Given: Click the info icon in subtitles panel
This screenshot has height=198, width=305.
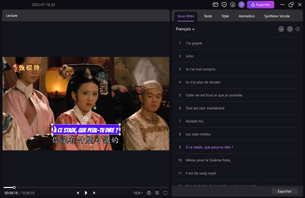Looking at the screenshot, I should [x=297, y=29].
